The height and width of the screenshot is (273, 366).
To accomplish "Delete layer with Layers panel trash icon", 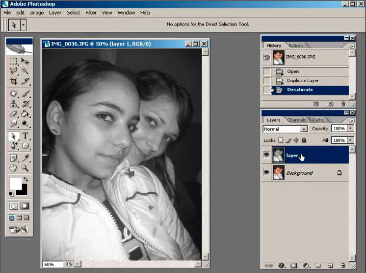I will click(342, 265).
